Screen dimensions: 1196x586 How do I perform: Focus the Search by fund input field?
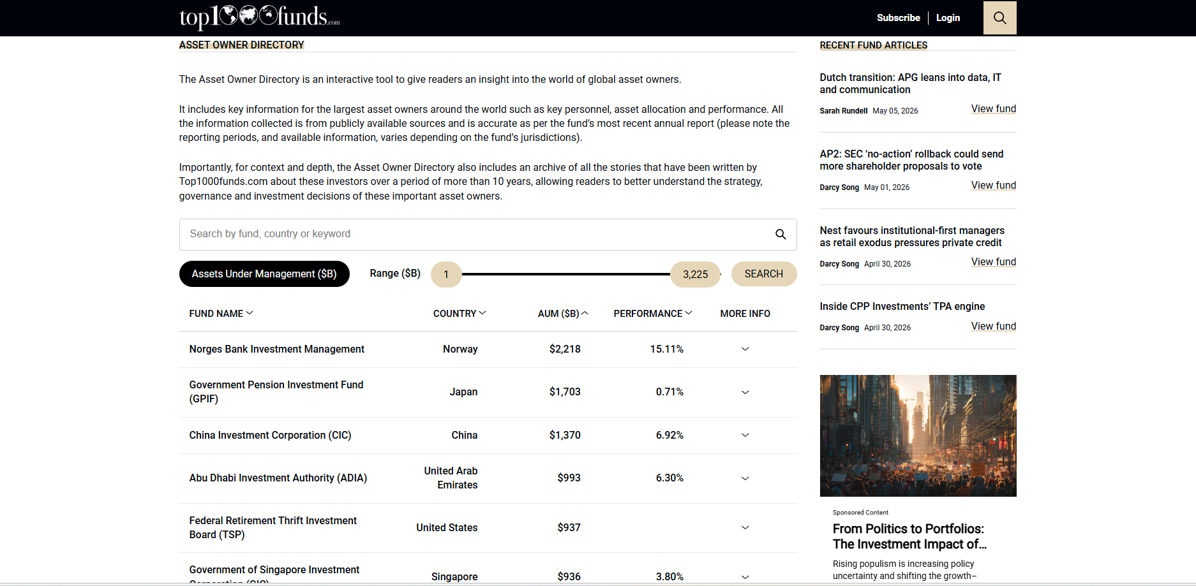click(488, 234)
